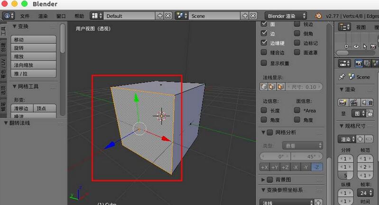Enable the *Area face info checkbox
Image resolution: width=379 pixels, height=205 pixels.
coord(297,110)
